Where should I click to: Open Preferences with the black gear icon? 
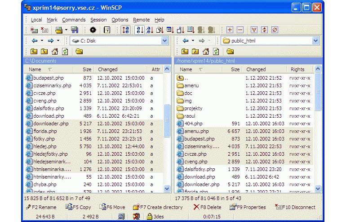[x=93, y=30]
